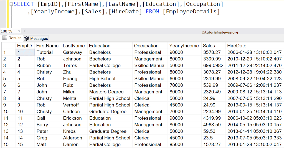Click HireDate 2014-01-25 16:14:14.110
This screenshot has height=148, width=284.
pyautogui.click(x=255, y=111)
